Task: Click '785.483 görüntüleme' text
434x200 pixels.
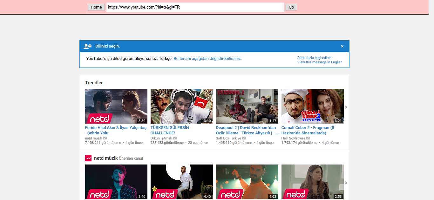Action: 167,143
